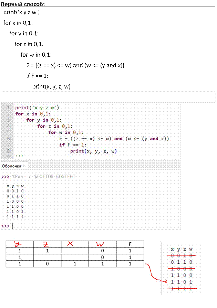Click the handwritten red 'y' column header
This screenshot has height=308, width=217.
click(x=20, y=244)
